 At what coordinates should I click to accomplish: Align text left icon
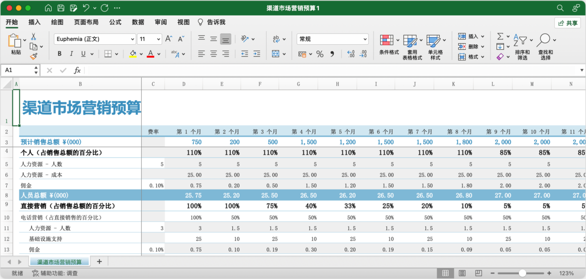point(201,54)
